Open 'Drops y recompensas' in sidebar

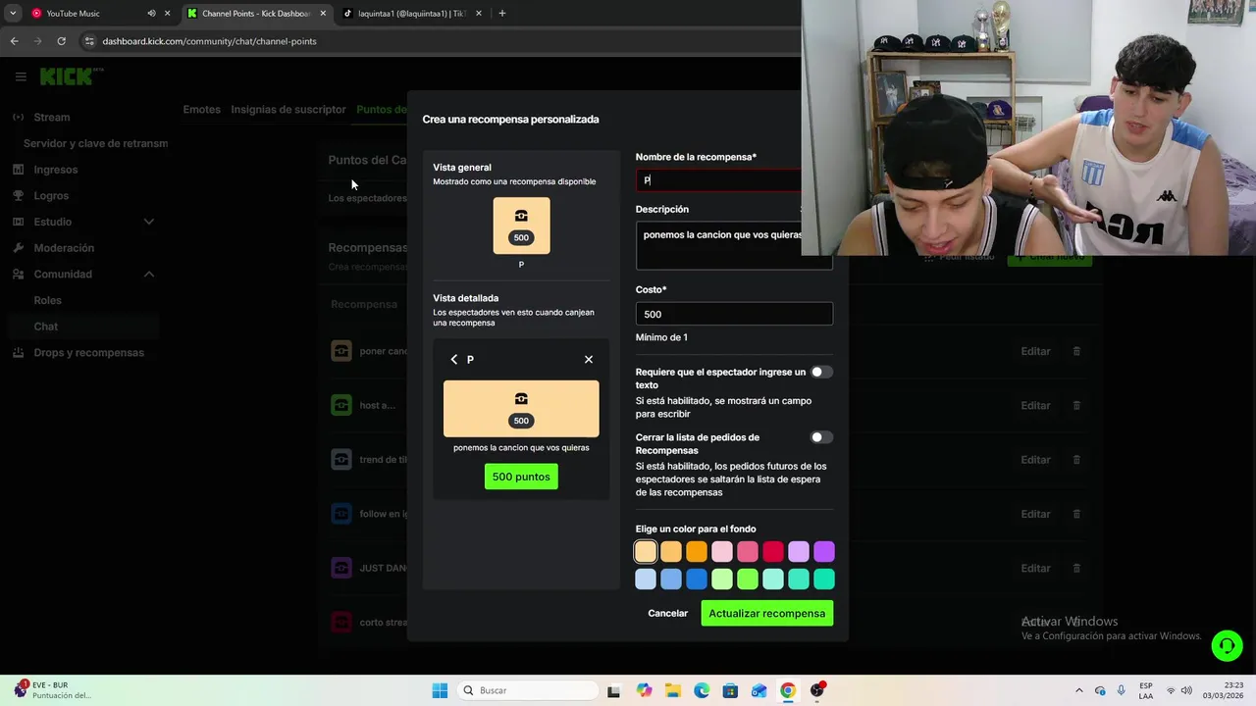pos(88,352)
